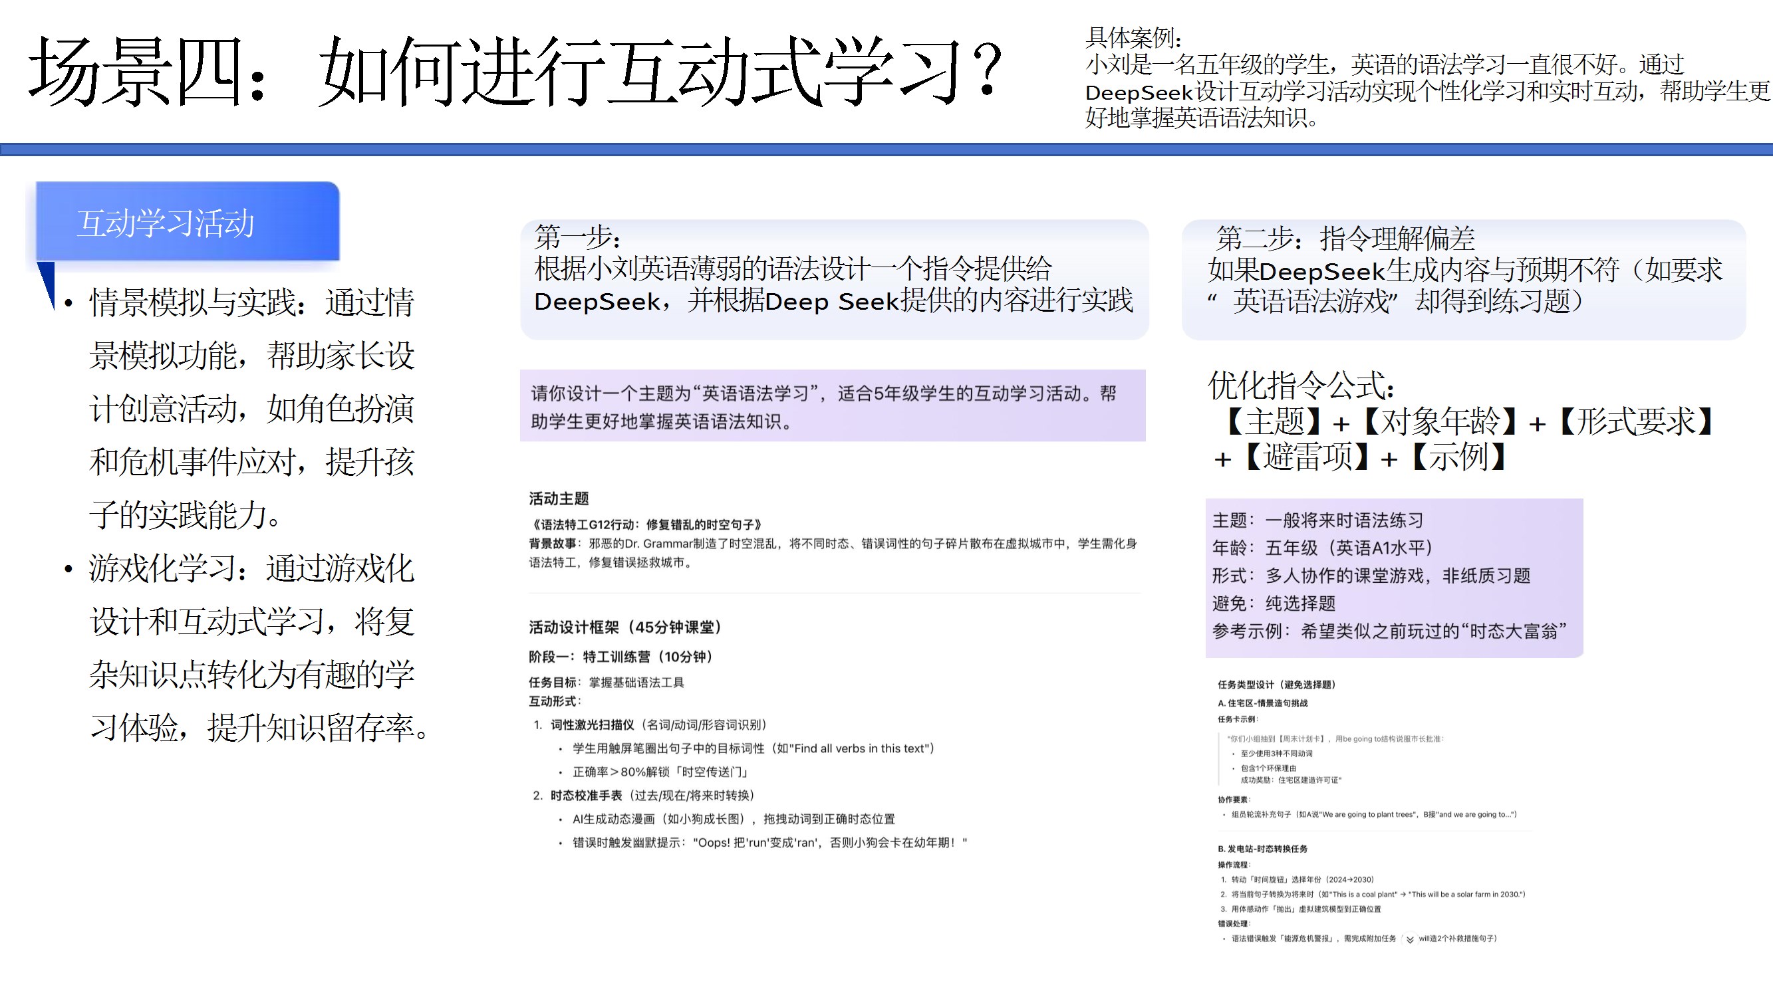Click the A. 住宅区-情景造句挑战 heading
1773x997 pixels.
coord(1262,703)
